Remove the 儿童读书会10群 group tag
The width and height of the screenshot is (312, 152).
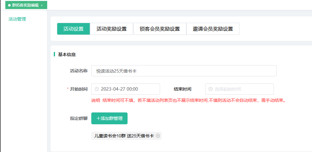158,136
